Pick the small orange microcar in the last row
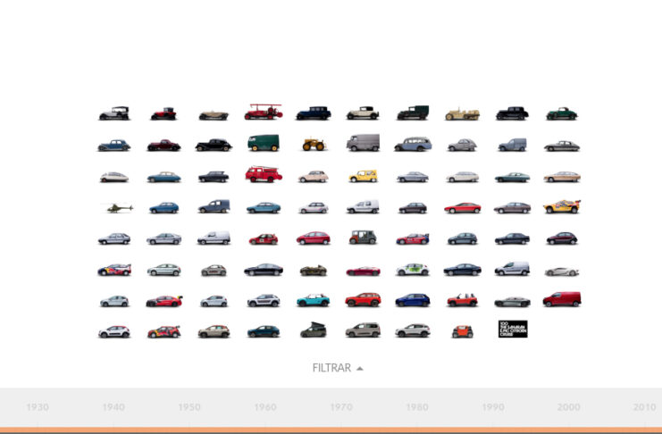This screenshot has width=662, height=434. [462, 331]
